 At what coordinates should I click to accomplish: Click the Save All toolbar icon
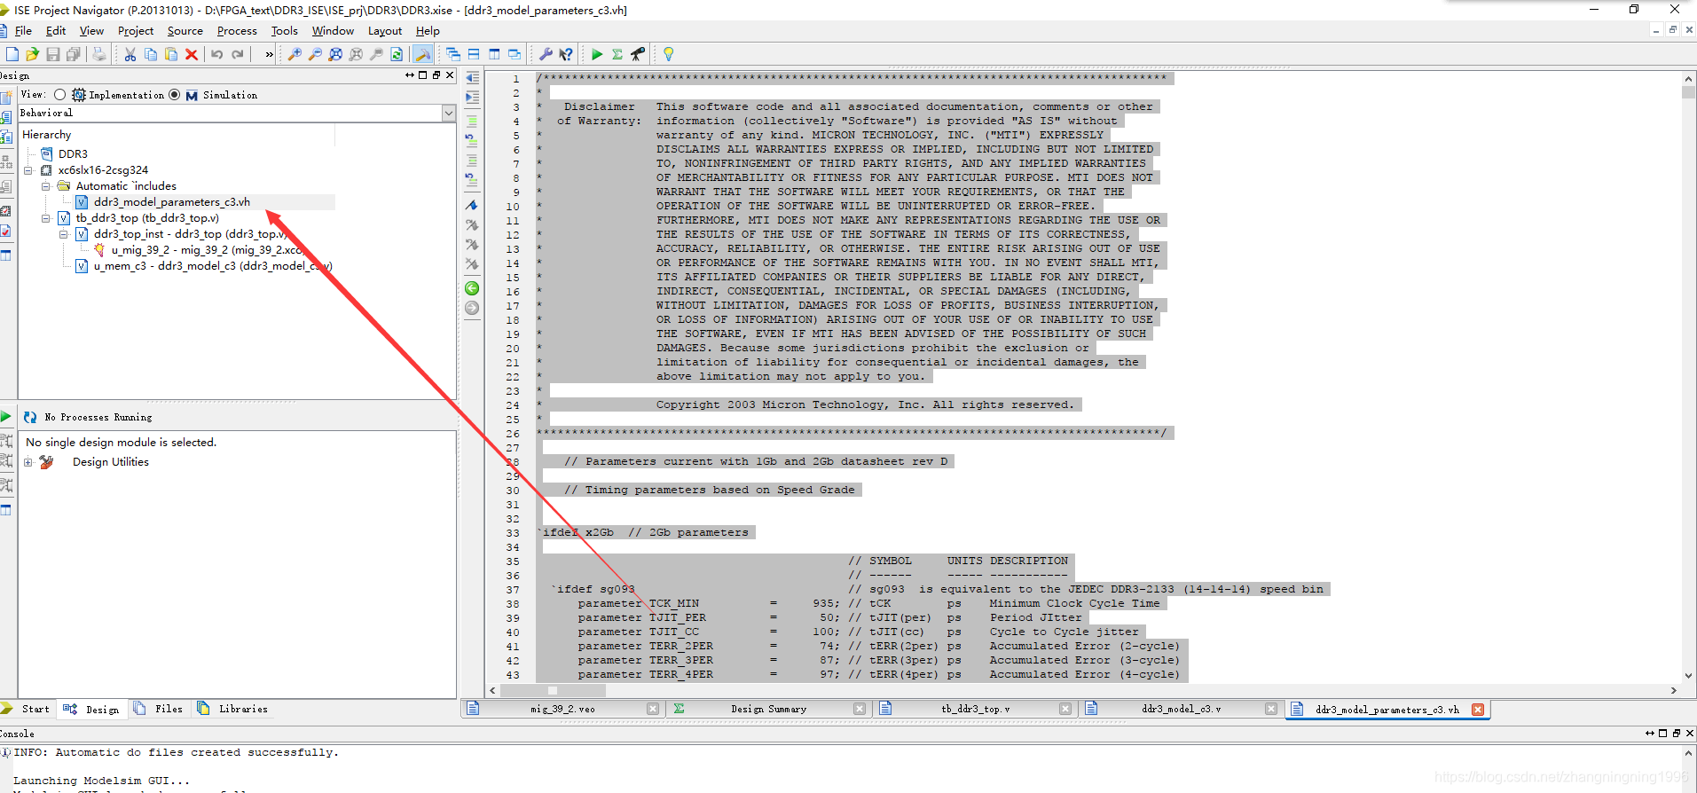[x=74, y=54]
